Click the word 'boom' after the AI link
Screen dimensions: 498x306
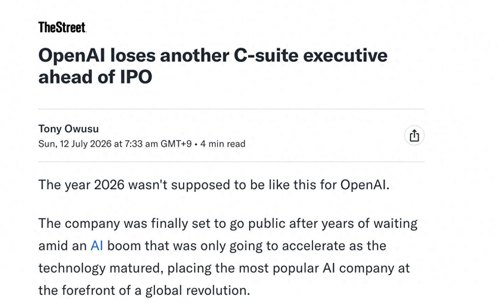[x=124, y=246]
